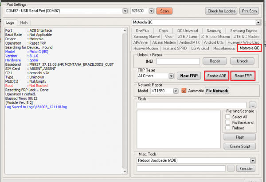
Task: Check the Reboot checkbox
Action: pyautogui.click(x=228, y=128)
